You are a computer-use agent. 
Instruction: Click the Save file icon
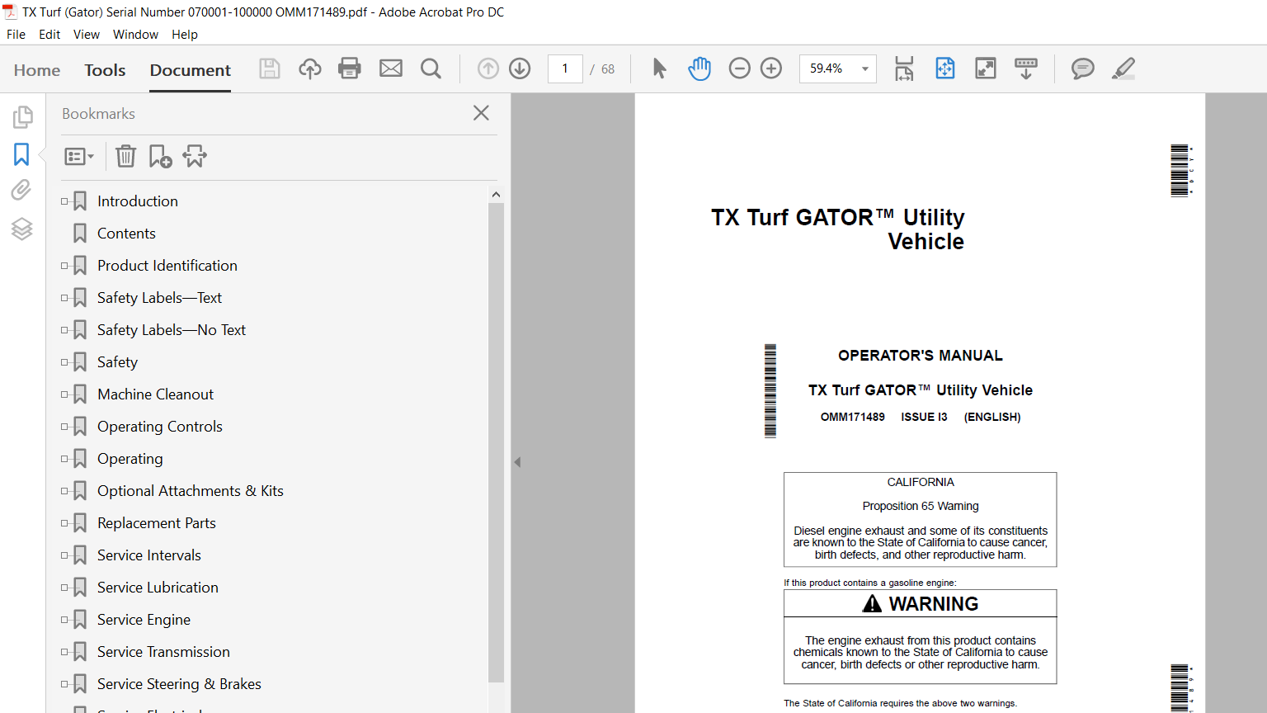pos(270,68)
